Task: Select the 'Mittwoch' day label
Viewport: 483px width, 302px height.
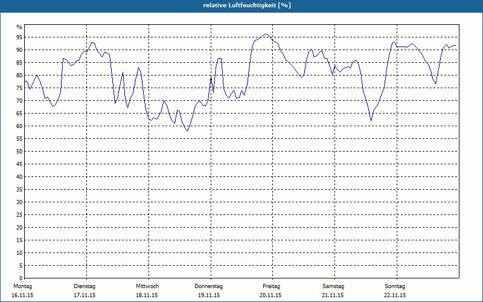Action: coord(147,286)
